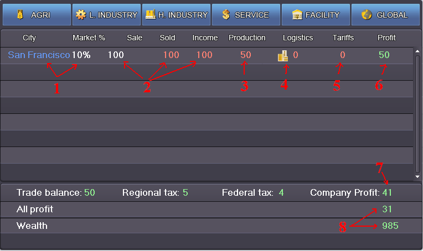Click the Service dollar sign icon
This screenshot has height=251, width=423.
[226, 15]
